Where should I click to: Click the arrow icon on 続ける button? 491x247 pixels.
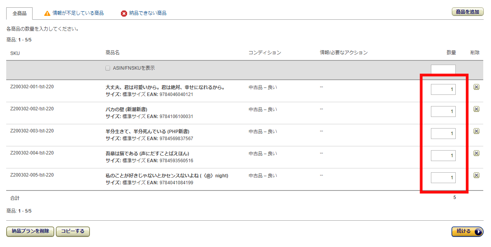pyautogui.click(x=478, y=232)
